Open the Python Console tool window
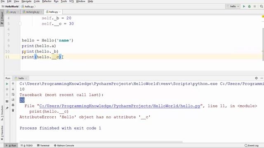 64,146
